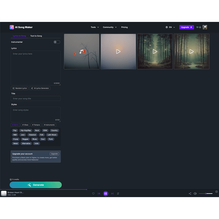Close the bottom player bar
This screenshot has width=219, height=219.
coord(216,192)
